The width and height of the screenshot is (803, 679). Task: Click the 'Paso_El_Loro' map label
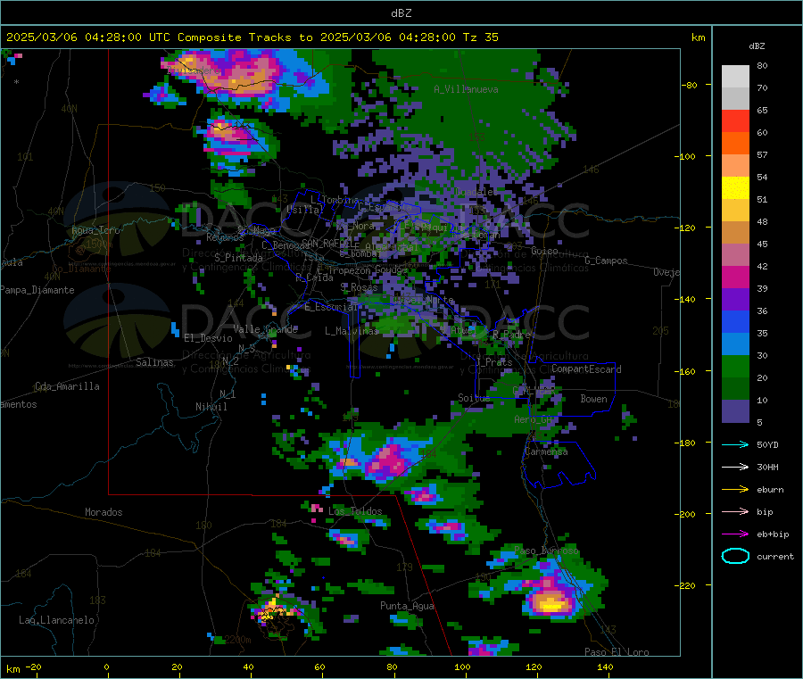coord(617,652)
